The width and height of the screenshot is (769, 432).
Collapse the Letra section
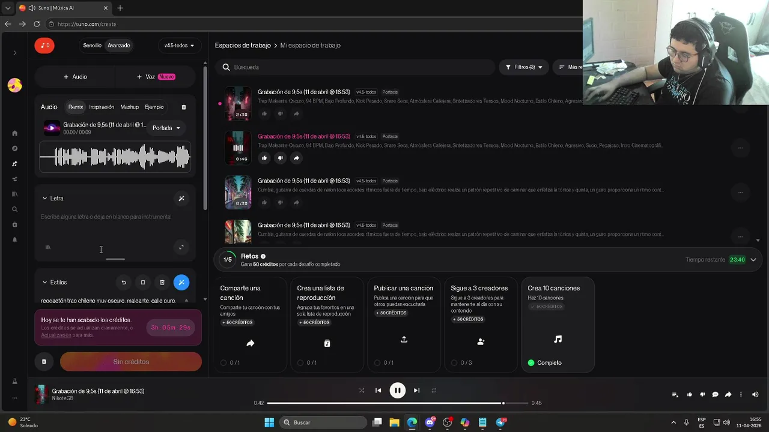pos(44,199)
